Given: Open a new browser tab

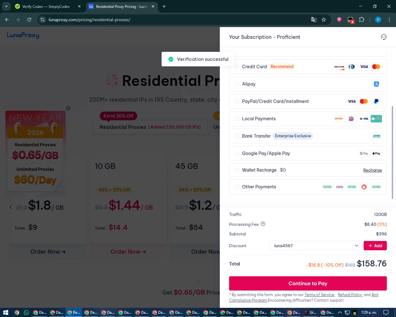Looking at the screenshot, I should point(164,6).
